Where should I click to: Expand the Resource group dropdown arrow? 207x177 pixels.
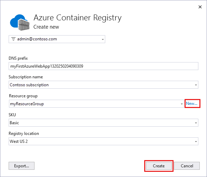182,104
